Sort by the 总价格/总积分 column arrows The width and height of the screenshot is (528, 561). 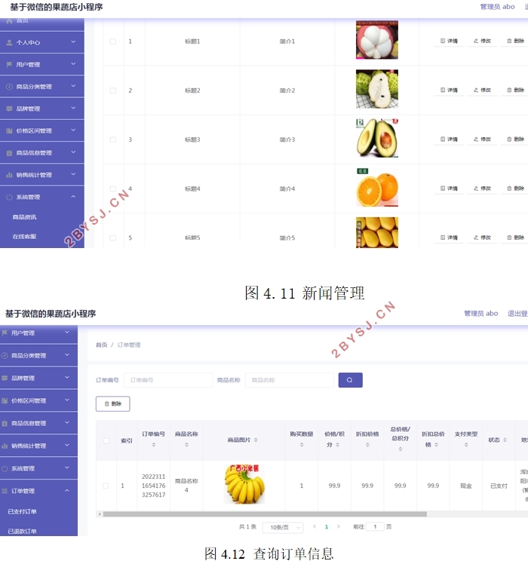(x=401, y=449)
